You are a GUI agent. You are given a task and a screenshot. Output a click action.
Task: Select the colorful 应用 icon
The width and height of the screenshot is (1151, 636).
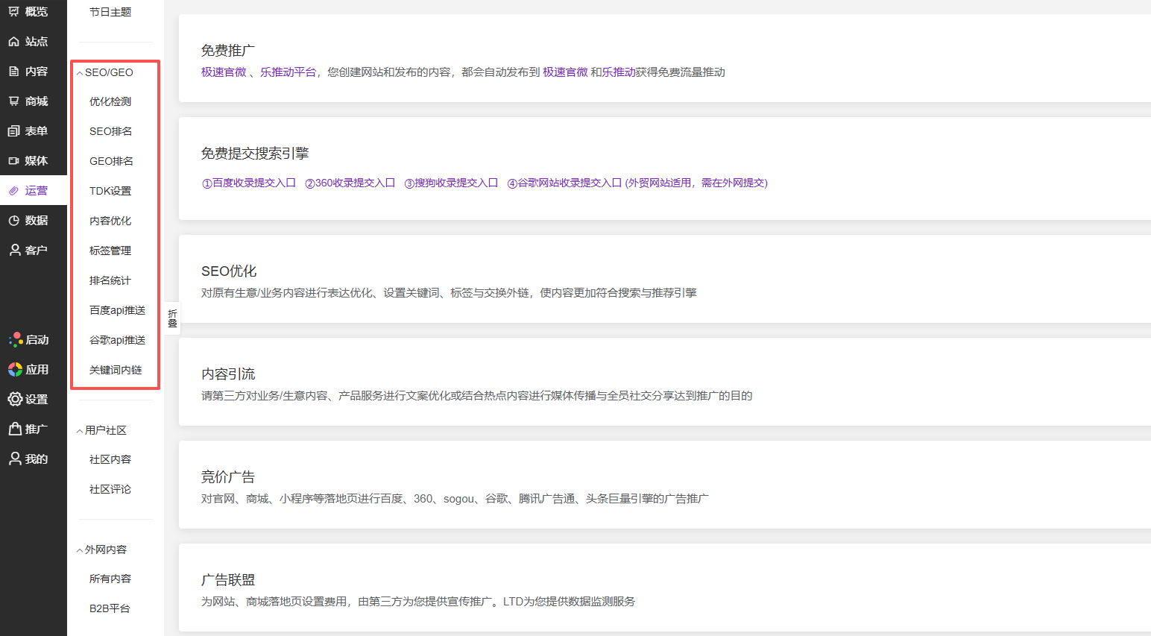(15, 370)
